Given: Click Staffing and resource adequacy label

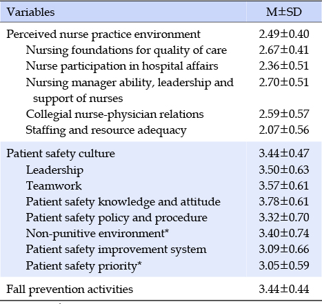Looking at the screenshot, I should pyautogui.click(x=106, y=130).
